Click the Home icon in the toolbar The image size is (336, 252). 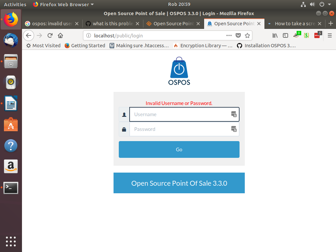click(x=60, y=35)
